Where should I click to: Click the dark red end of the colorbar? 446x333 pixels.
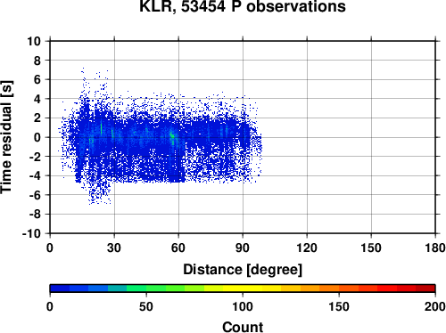tap(425, 288)
